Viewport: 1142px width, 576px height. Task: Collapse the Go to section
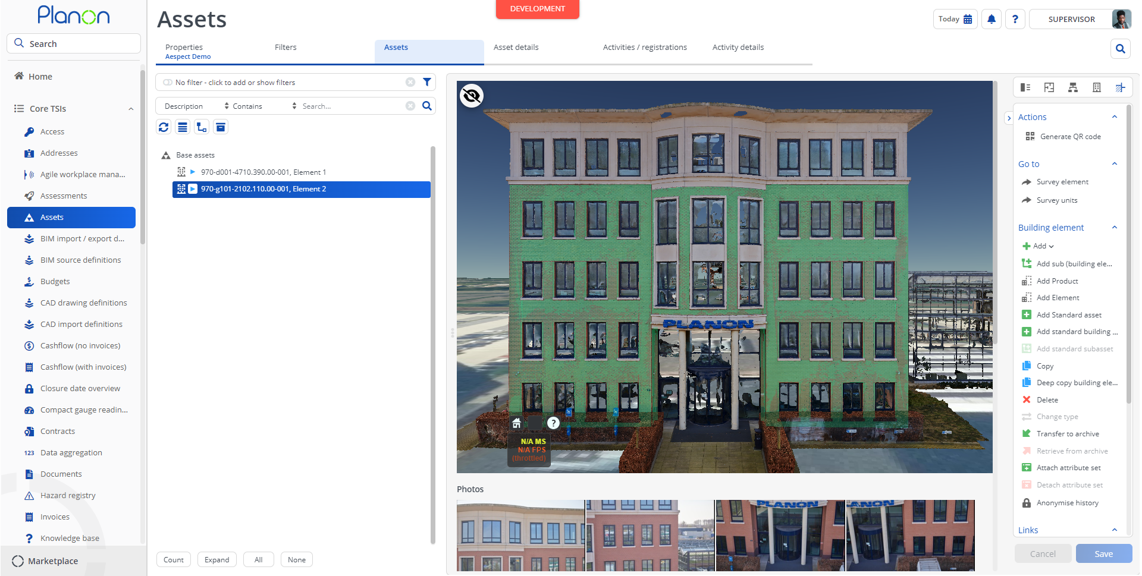1115,164
